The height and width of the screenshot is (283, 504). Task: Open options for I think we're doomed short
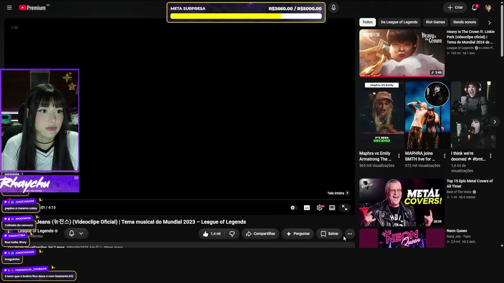point(490,156)
